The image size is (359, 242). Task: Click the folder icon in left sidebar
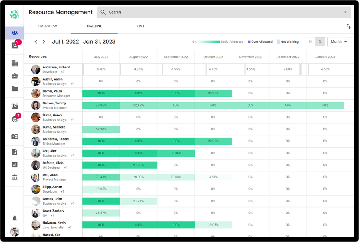pyautogui.click(x=15, y=89)
